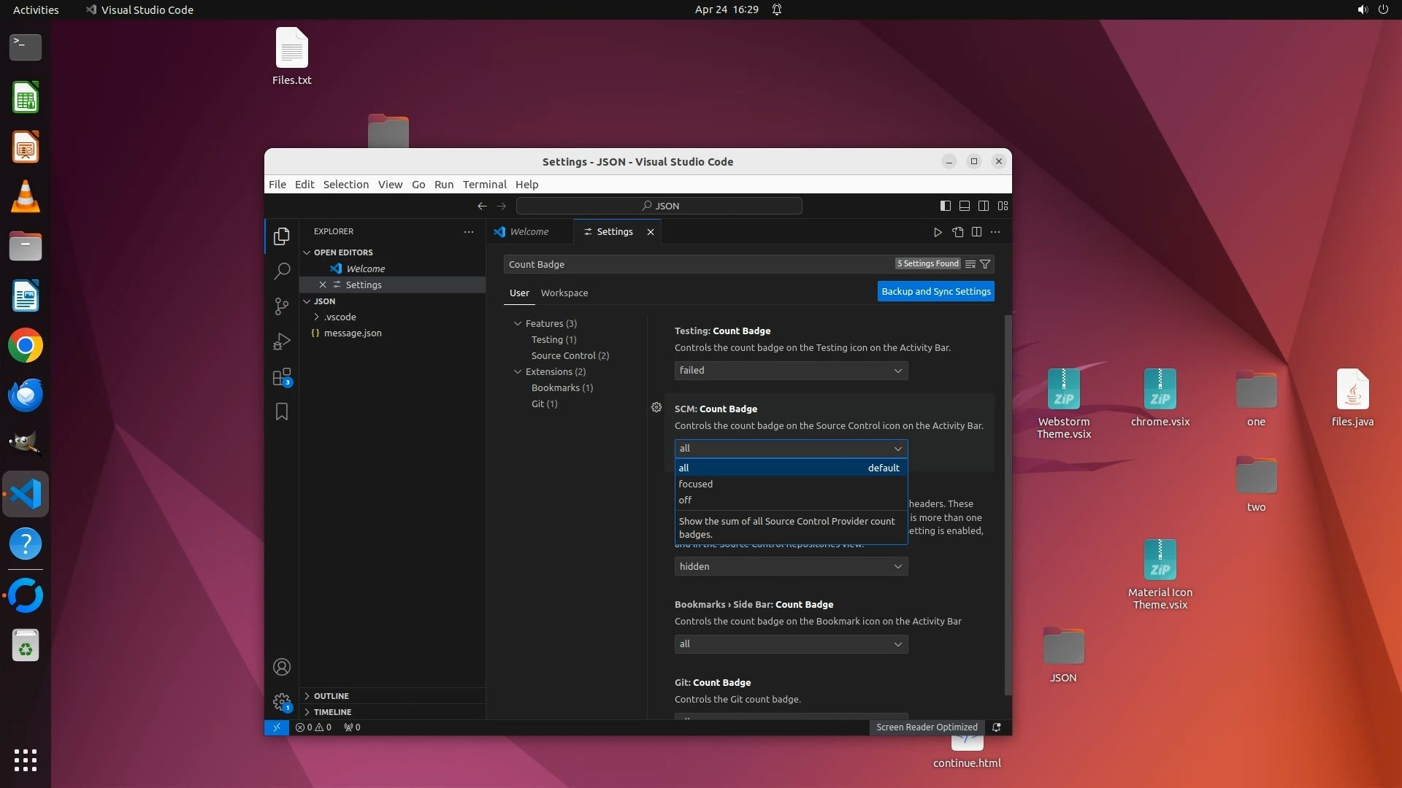This screenshot has width=1402, height=788.
Task: Switch to the Workspace settings tab
Action: (564, 293)
